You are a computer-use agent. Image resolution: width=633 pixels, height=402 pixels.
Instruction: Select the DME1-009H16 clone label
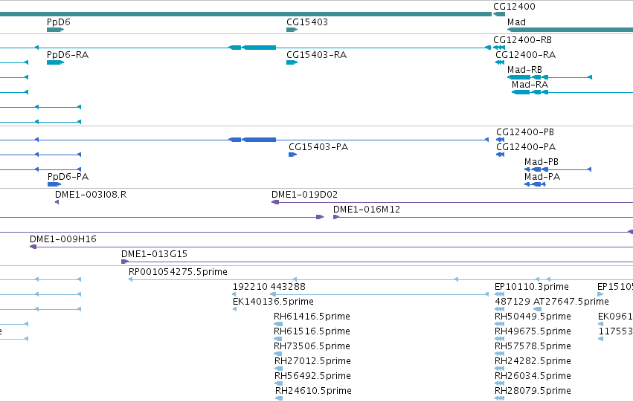click(63, 239)
